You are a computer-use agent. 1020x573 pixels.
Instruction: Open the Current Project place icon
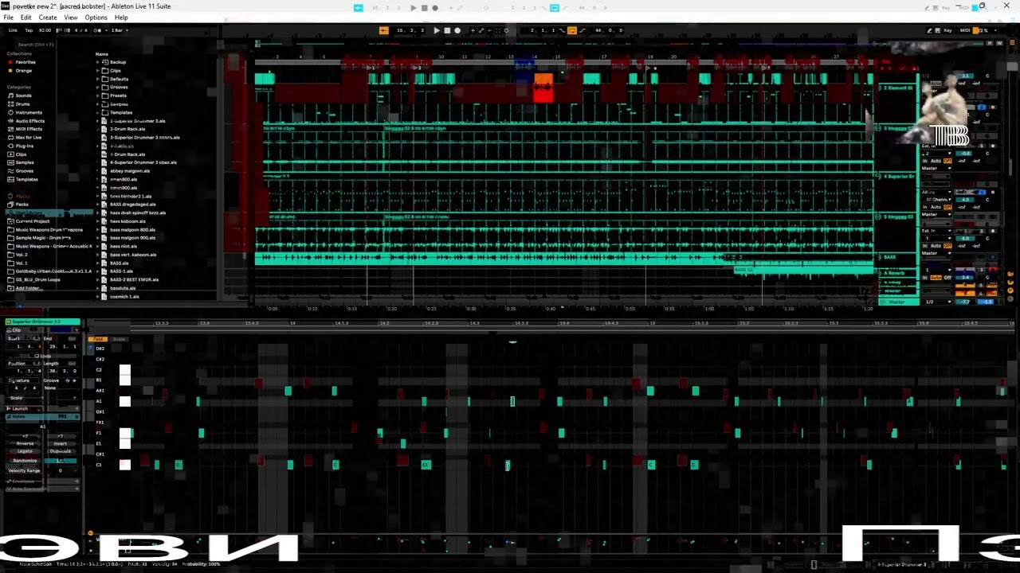(x=10, y=221)
